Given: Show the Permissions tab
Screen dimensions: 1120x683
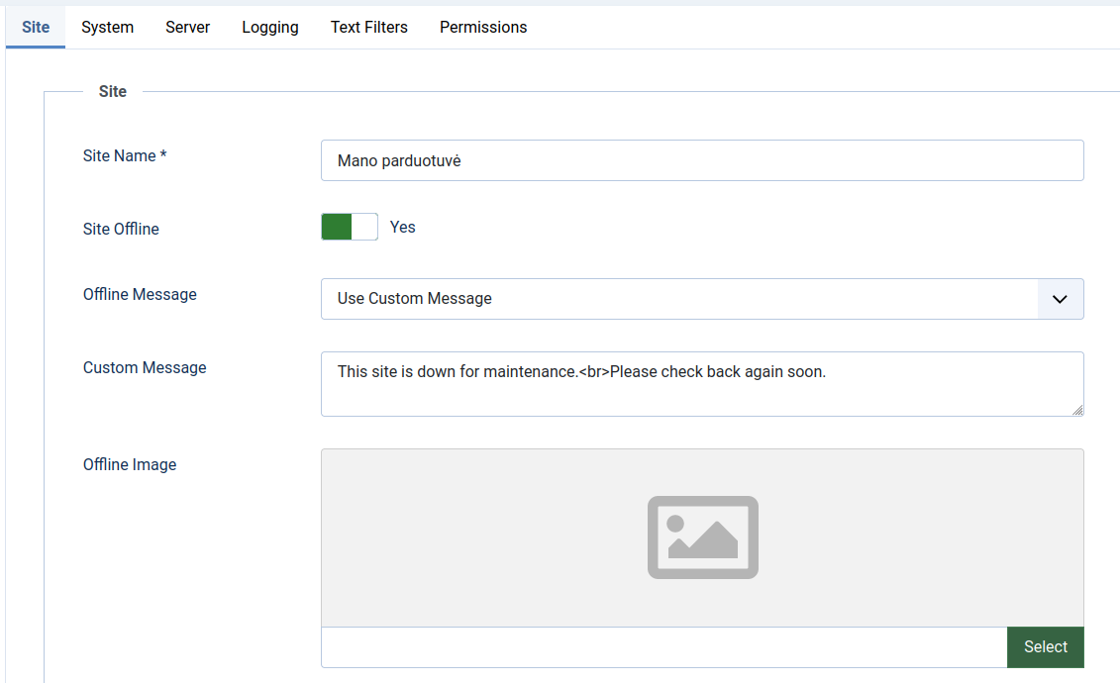Looking at the screenshot, I should (x=483, y=28).
